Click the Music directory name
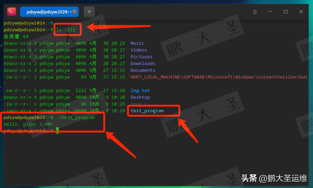The height and width of the screenshot is (188, 313). pyautogui.click(x=137, y=43)
